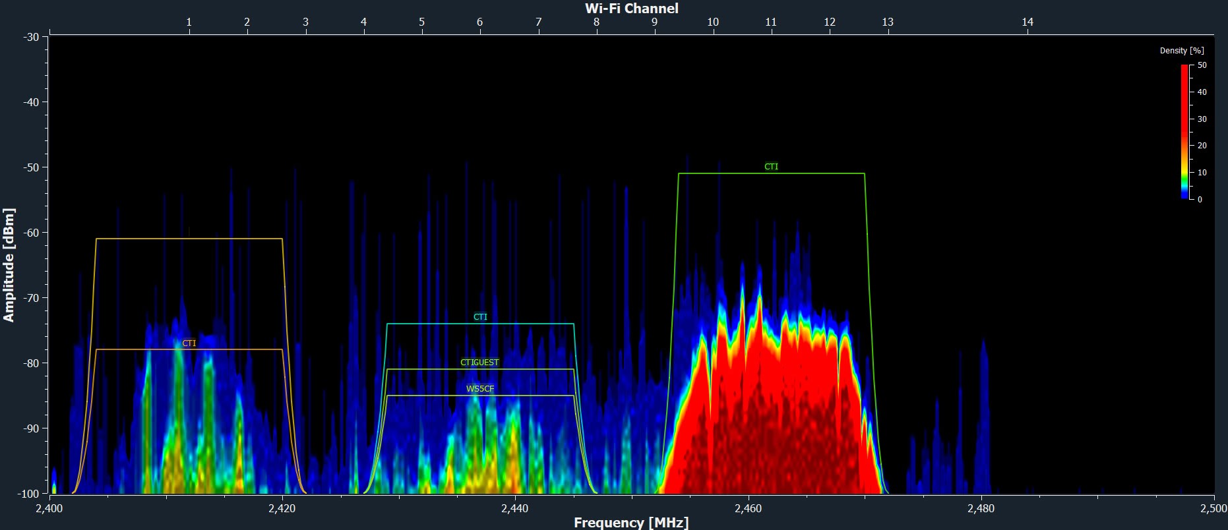Click the Amplitude [dBm] axis title
The width and height of the screenshot is (1228, 530).
pos(9,265)
